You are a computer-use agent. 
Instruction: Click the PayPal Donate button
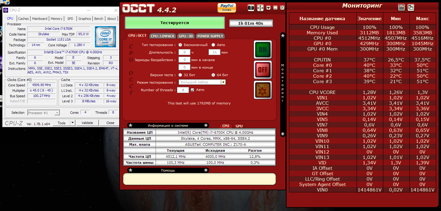click(x=227, y=8)
